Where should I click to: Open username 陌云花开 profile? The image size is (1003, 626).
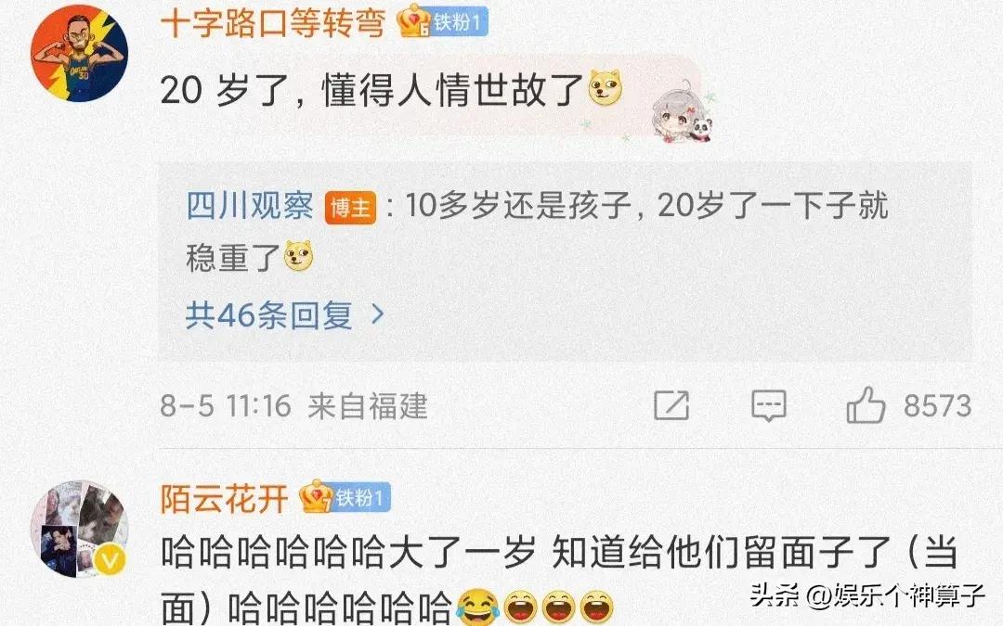click(x=224, y=499)
